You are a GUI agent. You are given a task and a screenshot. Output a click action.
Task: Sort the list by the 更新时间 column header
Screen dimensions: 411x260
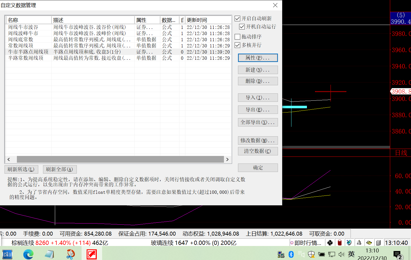[x=208, y=20]
